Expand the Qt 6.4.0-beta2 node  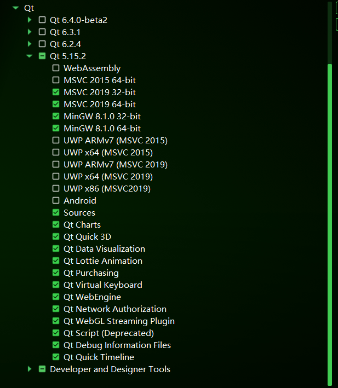pyautogui.click(x=30, y=20)
